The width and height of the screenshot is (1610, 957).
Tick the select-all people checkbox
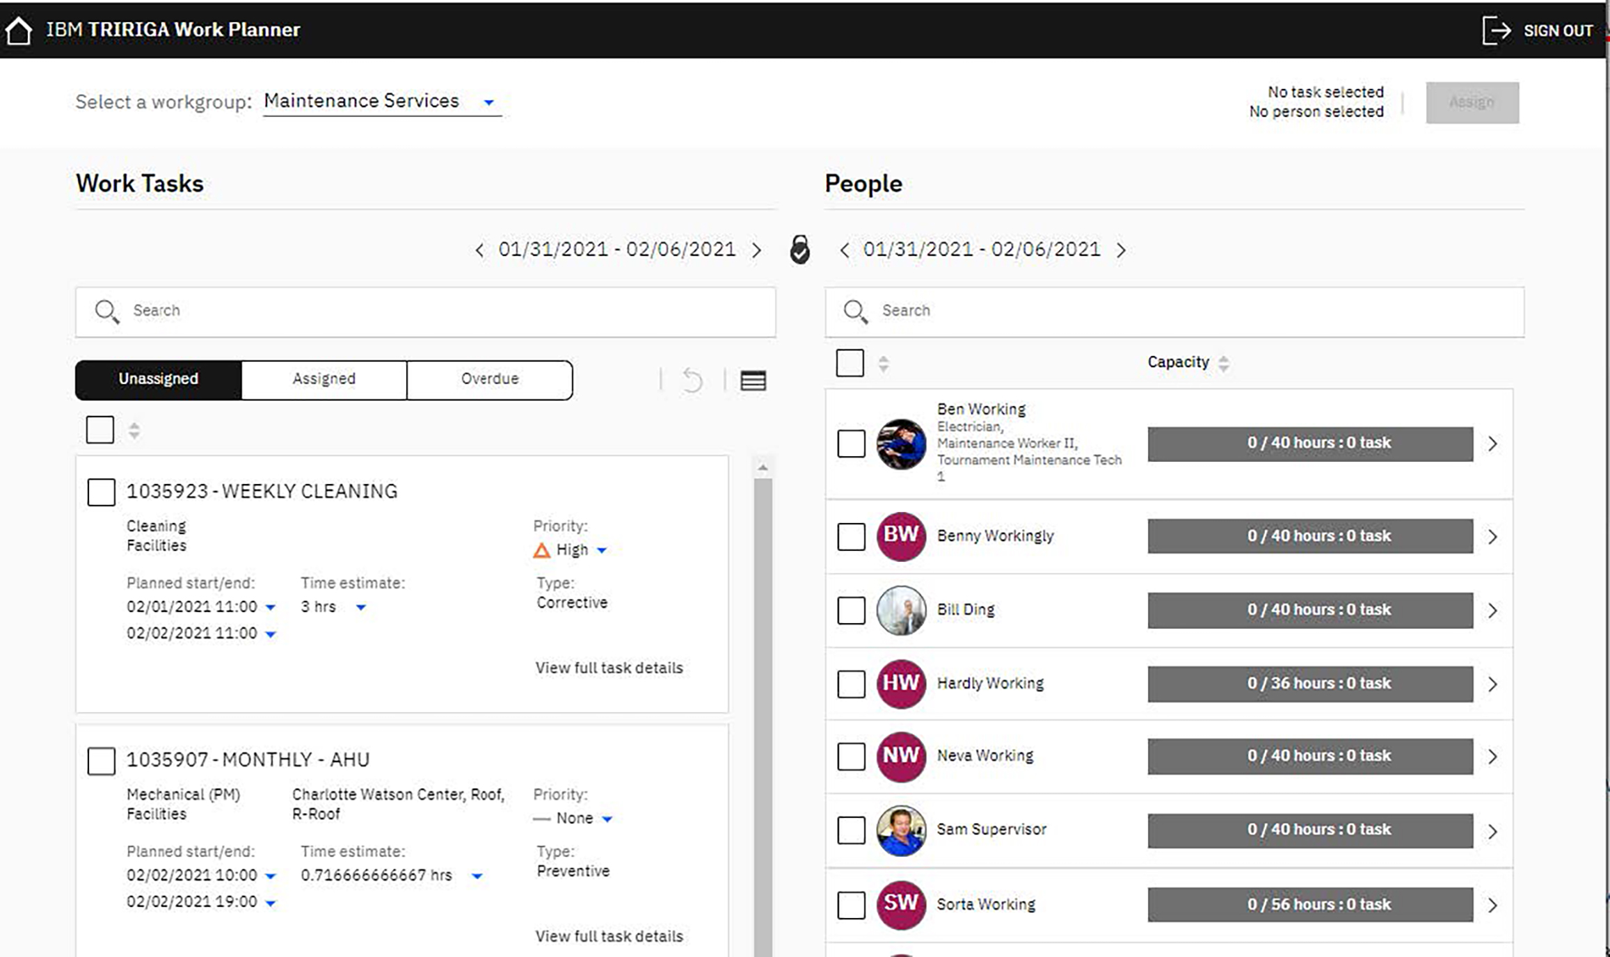[x=850, y=363]
